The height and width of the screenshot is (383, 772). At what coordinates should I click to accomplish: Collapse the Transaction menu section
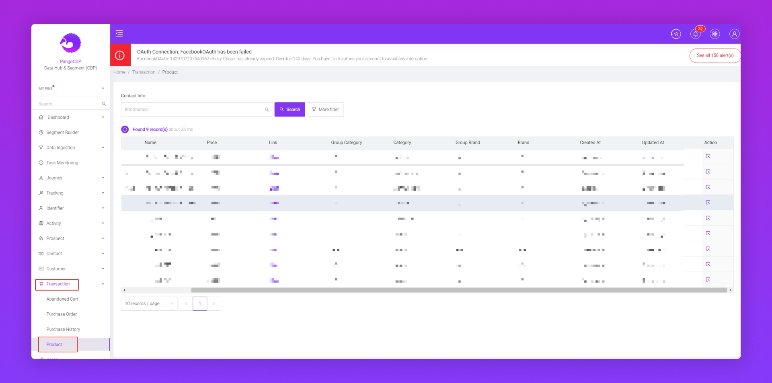pos(103,284)
